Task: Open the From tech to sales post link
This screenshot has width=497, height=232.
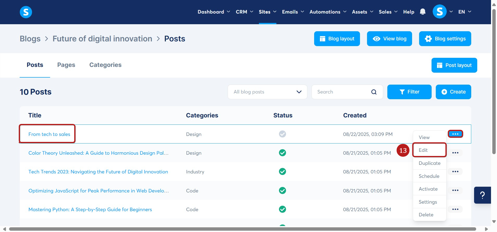Action: tap(49, 134)
